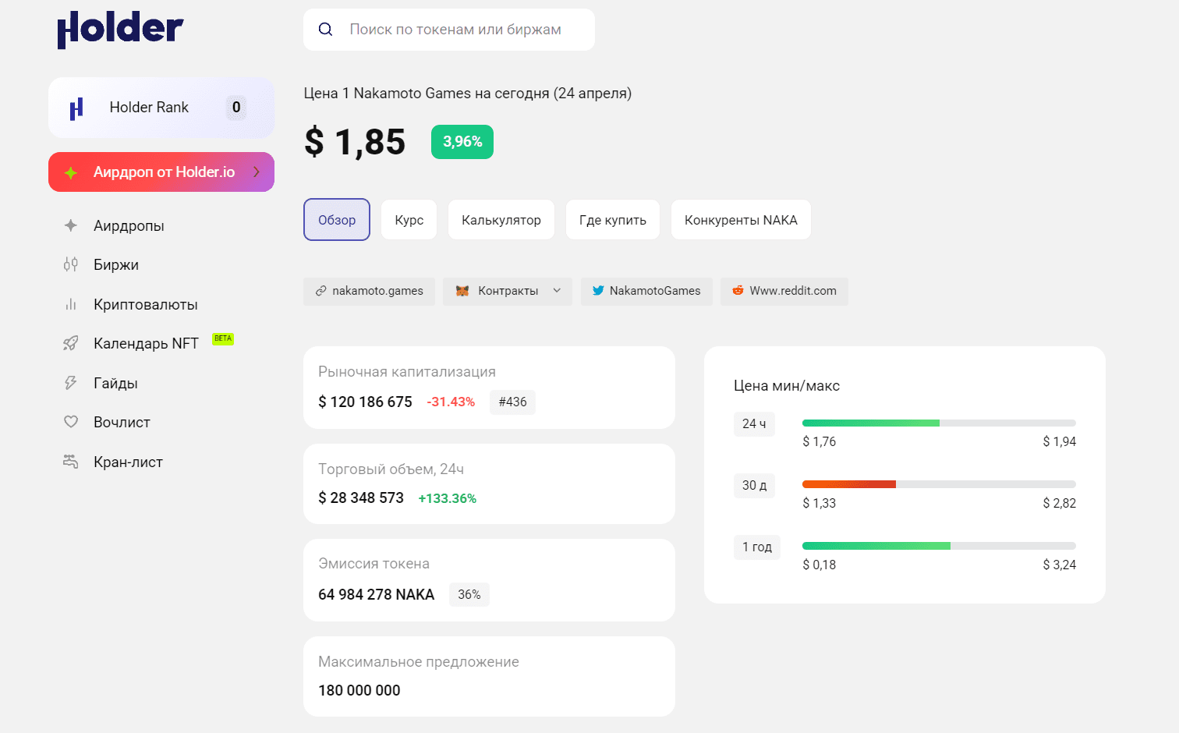Click the $ 120 186 675 market cap

tap(365, 402)
